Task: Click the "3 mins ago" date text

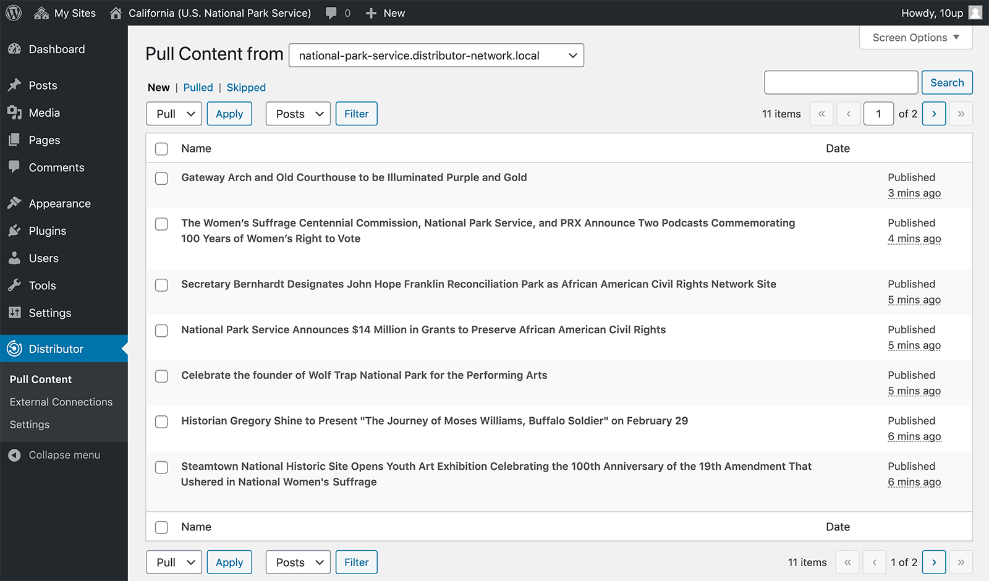Action: (x=914, y=193)
